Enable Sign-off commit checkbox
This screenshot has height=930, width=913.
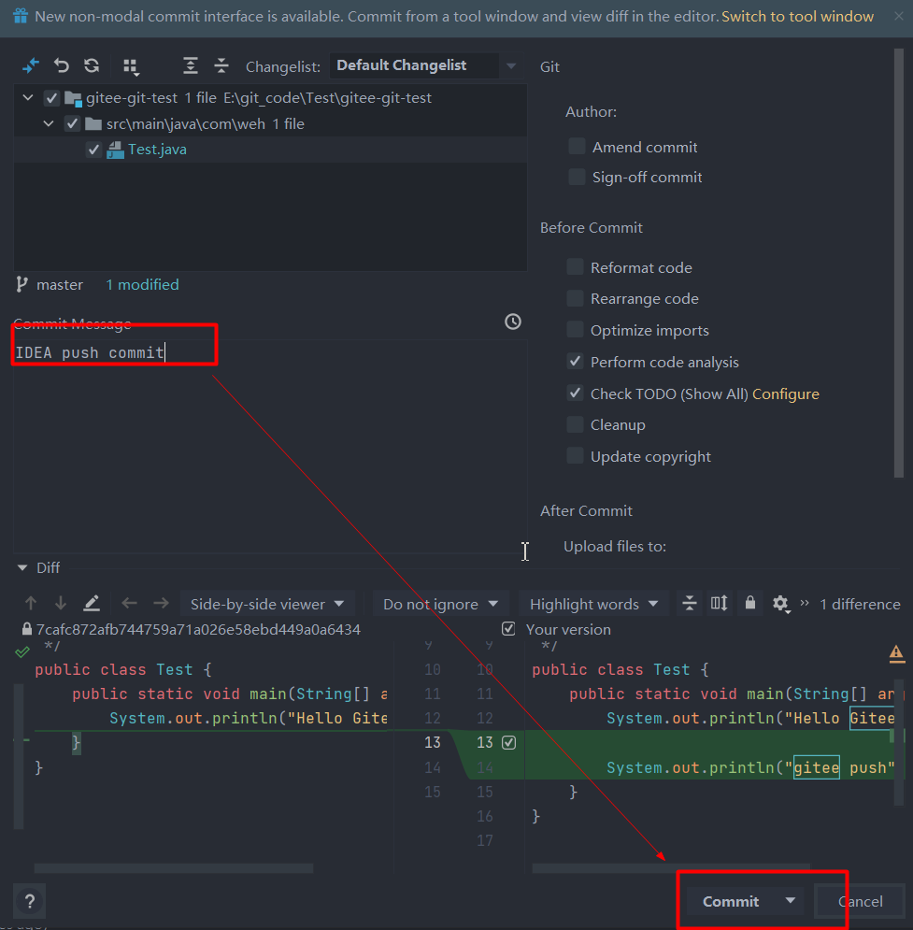point(577,177)
